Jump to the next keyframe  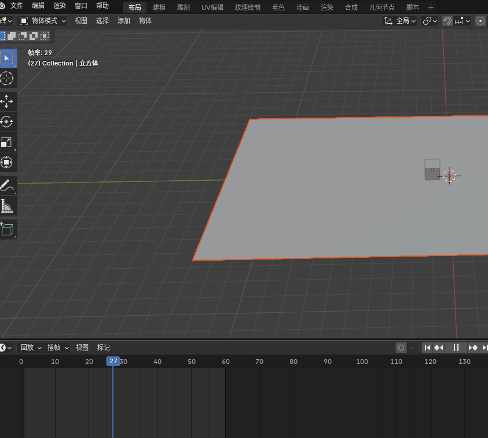473,348
